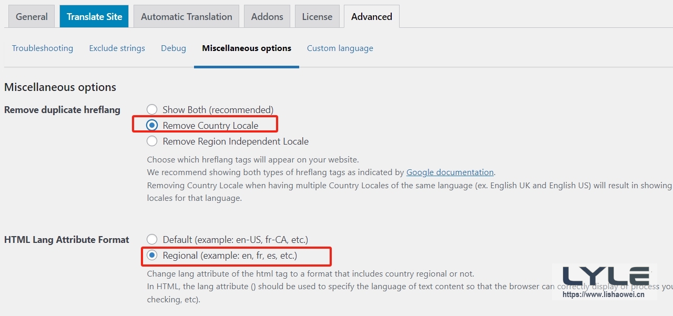This screenshot has width=673, height=316.
Task: Open the Custom language sub-tab
Action: [340, 48]
